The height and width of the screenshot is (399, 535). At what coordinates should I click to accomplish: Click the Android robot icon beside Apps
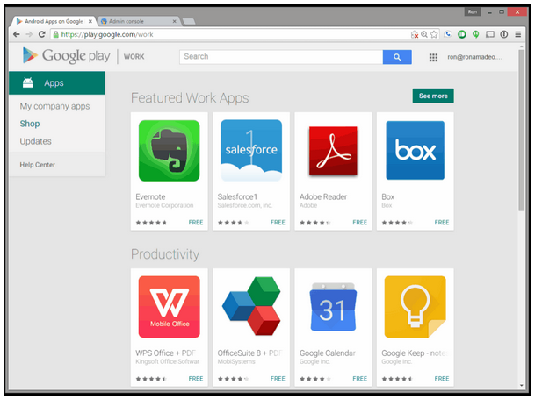pos(27,82)
